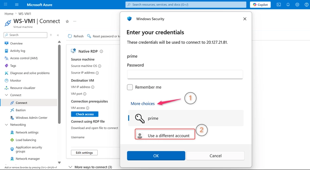Open Windows Admin Center
Screen dimensions: 310x170
31,118
